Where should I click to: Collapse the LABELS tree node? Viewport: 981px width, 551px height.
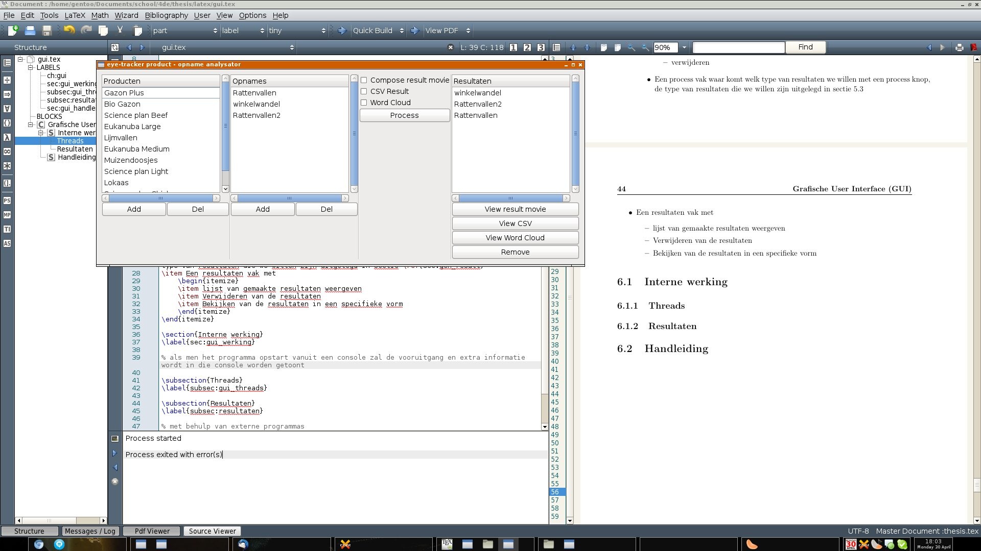(31, 67)
